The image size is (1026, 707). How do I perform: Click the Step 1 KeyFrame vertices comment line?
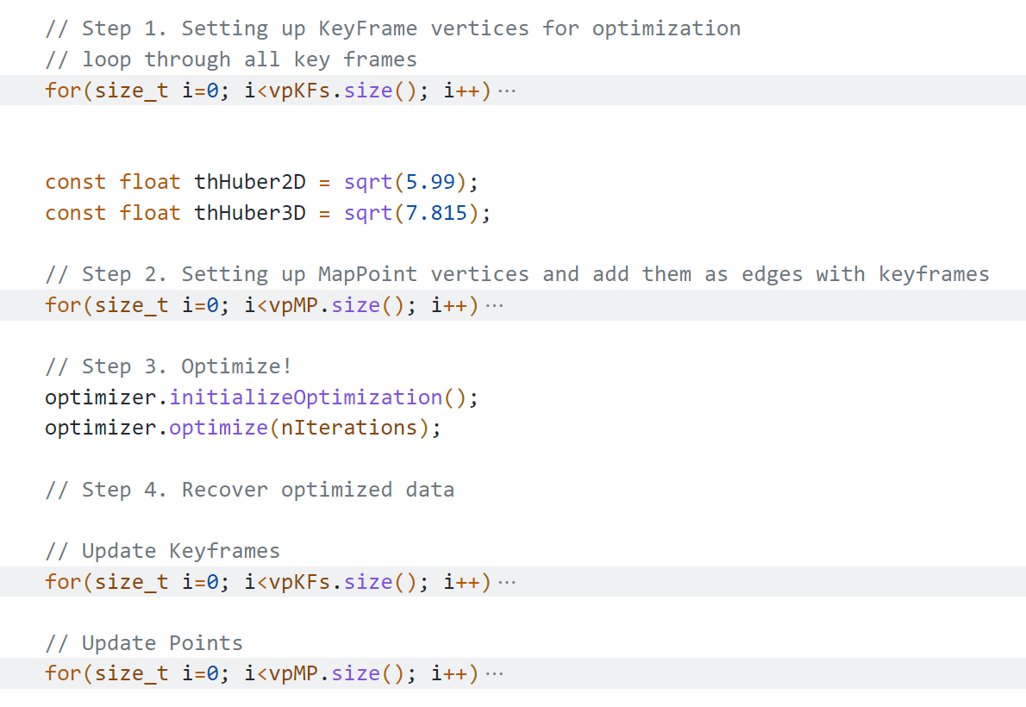pyautogui.click(x=392, y=28)
